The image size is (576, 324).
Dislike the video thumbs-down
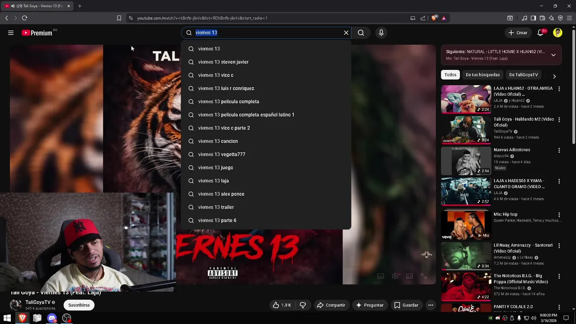(303, 305)
